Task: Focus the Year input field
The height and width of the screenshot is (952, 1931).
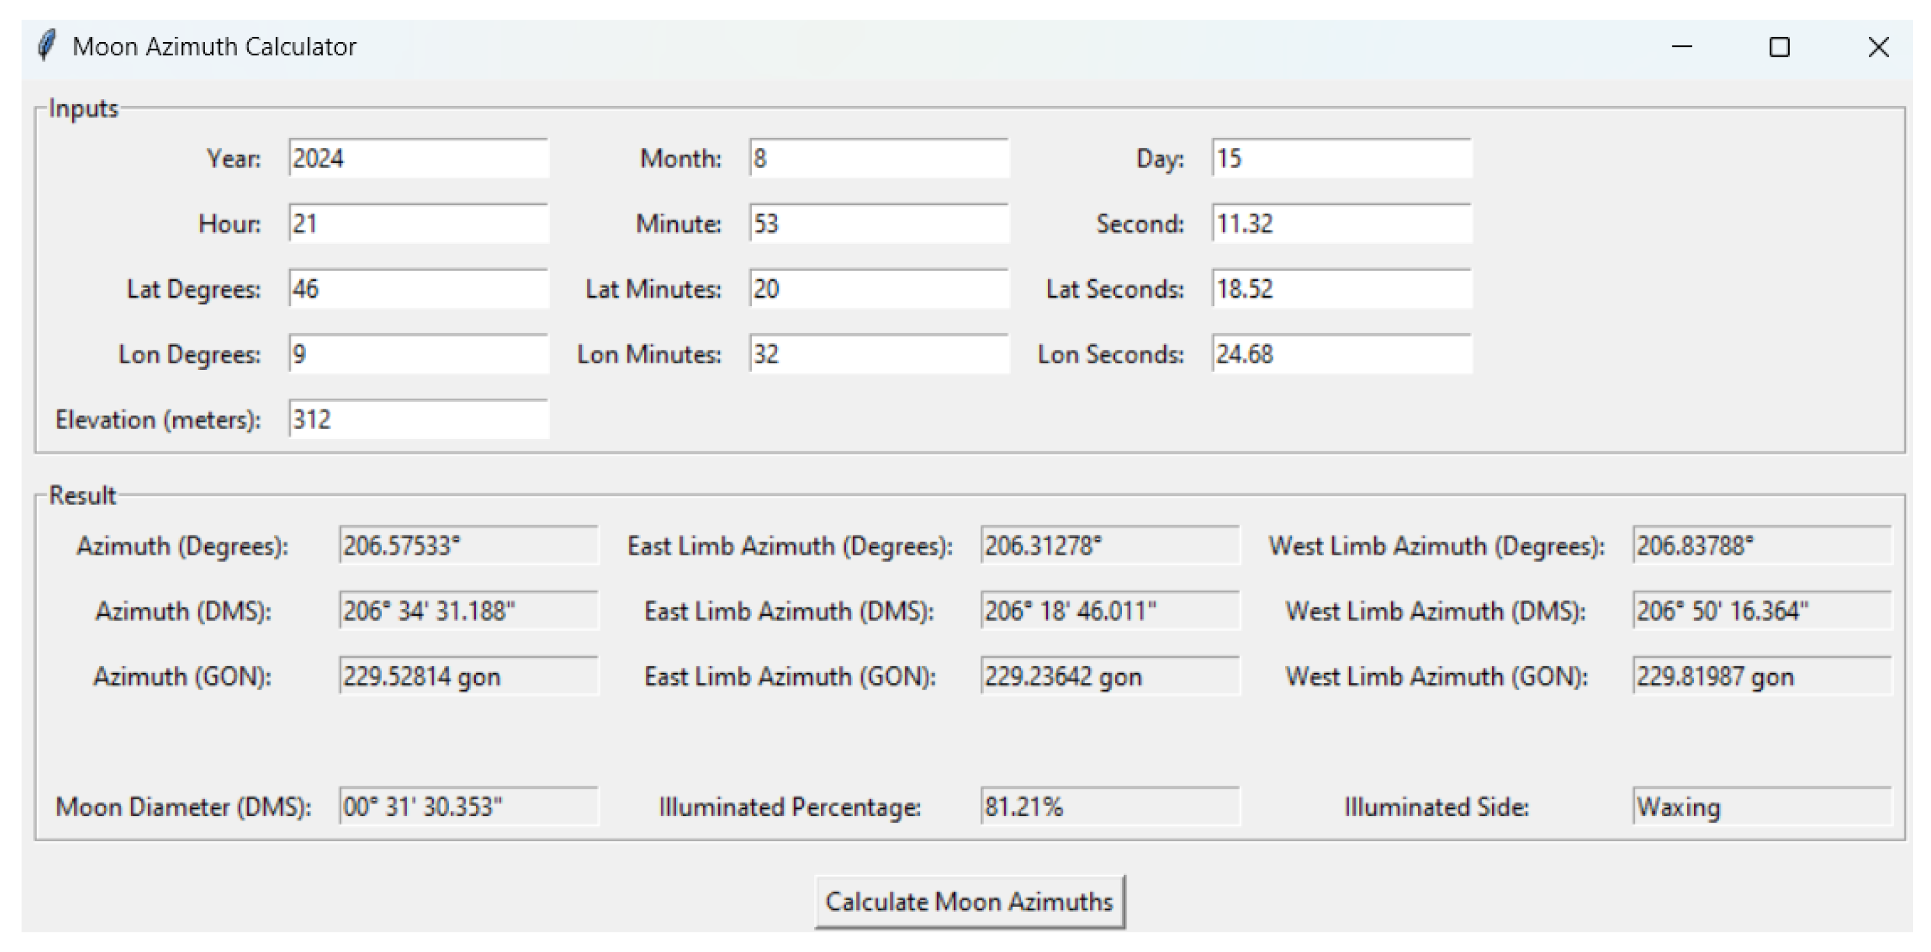Action: 418,158
